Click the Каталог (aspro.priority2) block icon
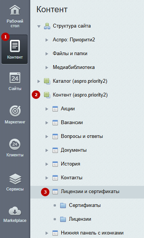Viewport: 144px width, 238px height. pyautogui.click(x=47, y=81)
